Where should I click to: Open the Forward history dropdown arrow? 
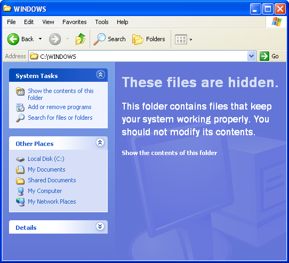68,39
